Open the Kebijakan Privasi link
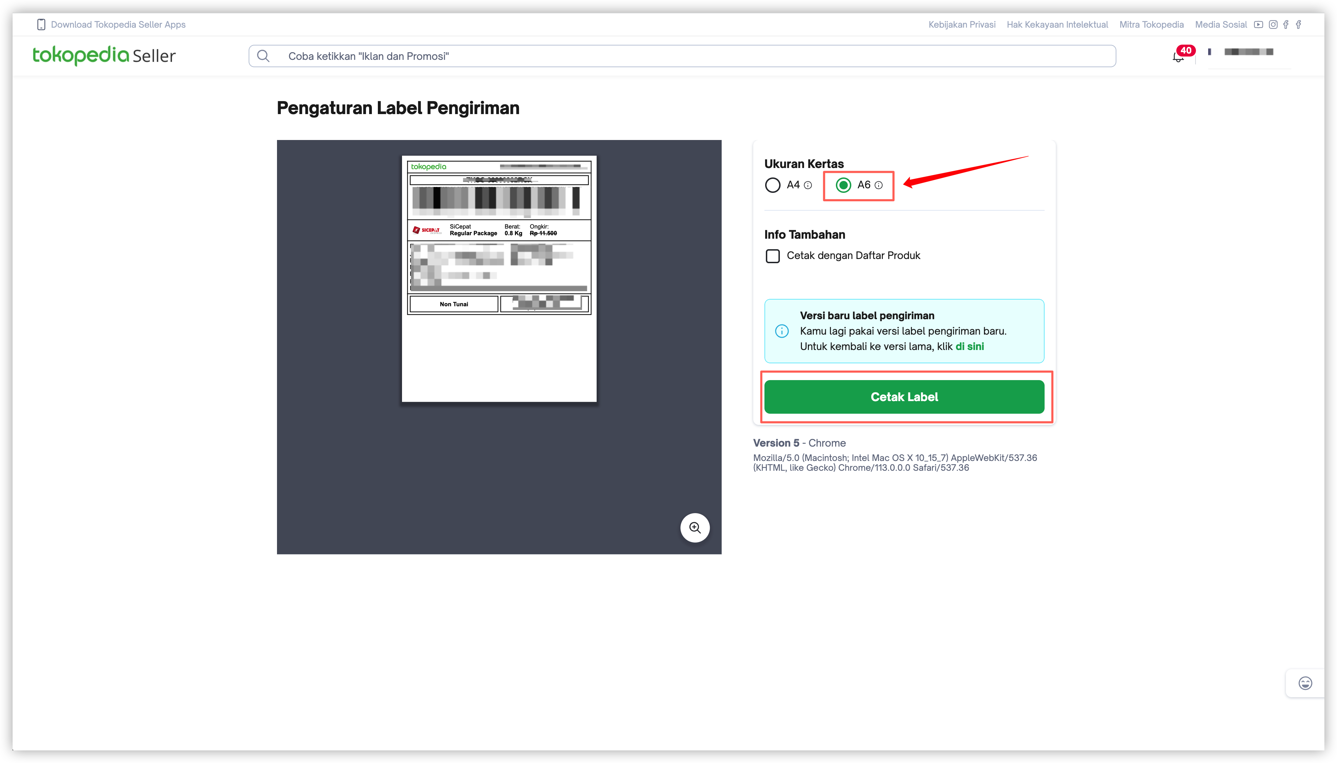Screen dimensions: 1337x763 [x=962, y=24]
